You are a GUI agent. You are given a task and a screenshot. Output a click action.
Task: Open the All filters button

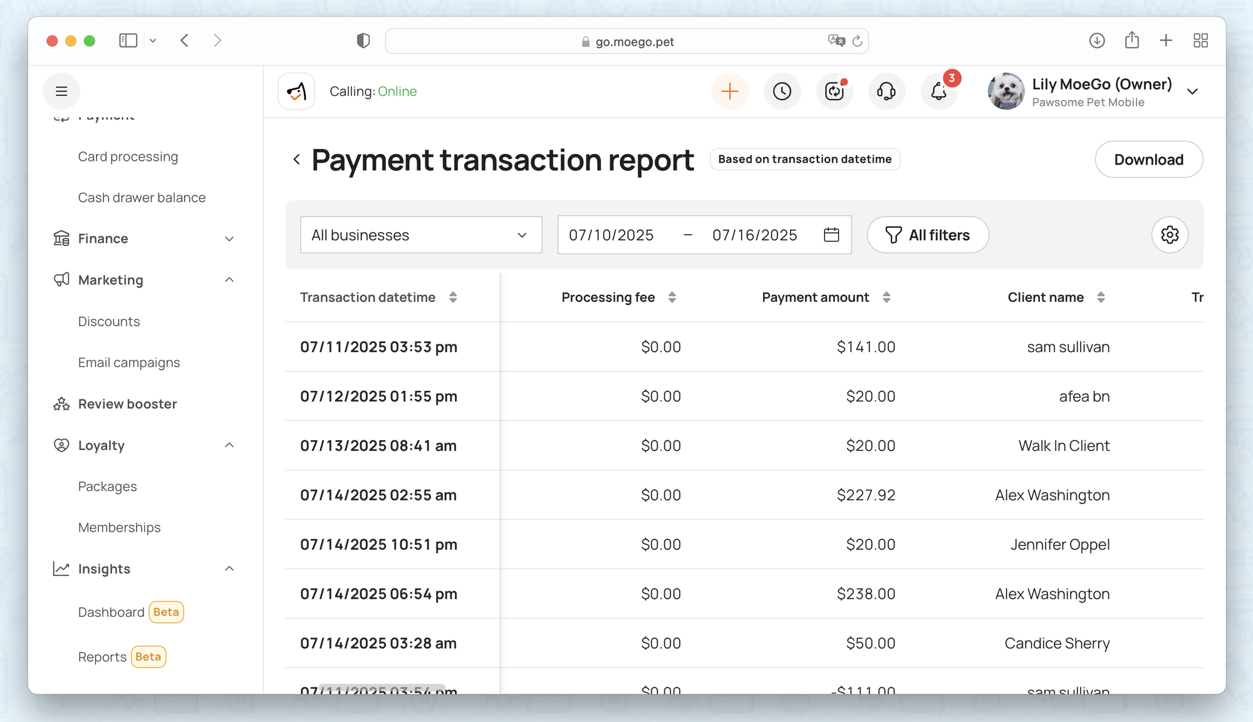click(x=928, y=235)
